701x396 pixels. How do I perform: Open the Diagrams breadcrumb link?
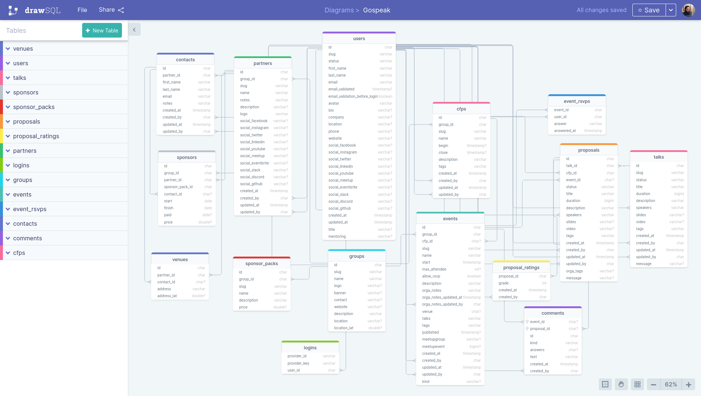339,10
